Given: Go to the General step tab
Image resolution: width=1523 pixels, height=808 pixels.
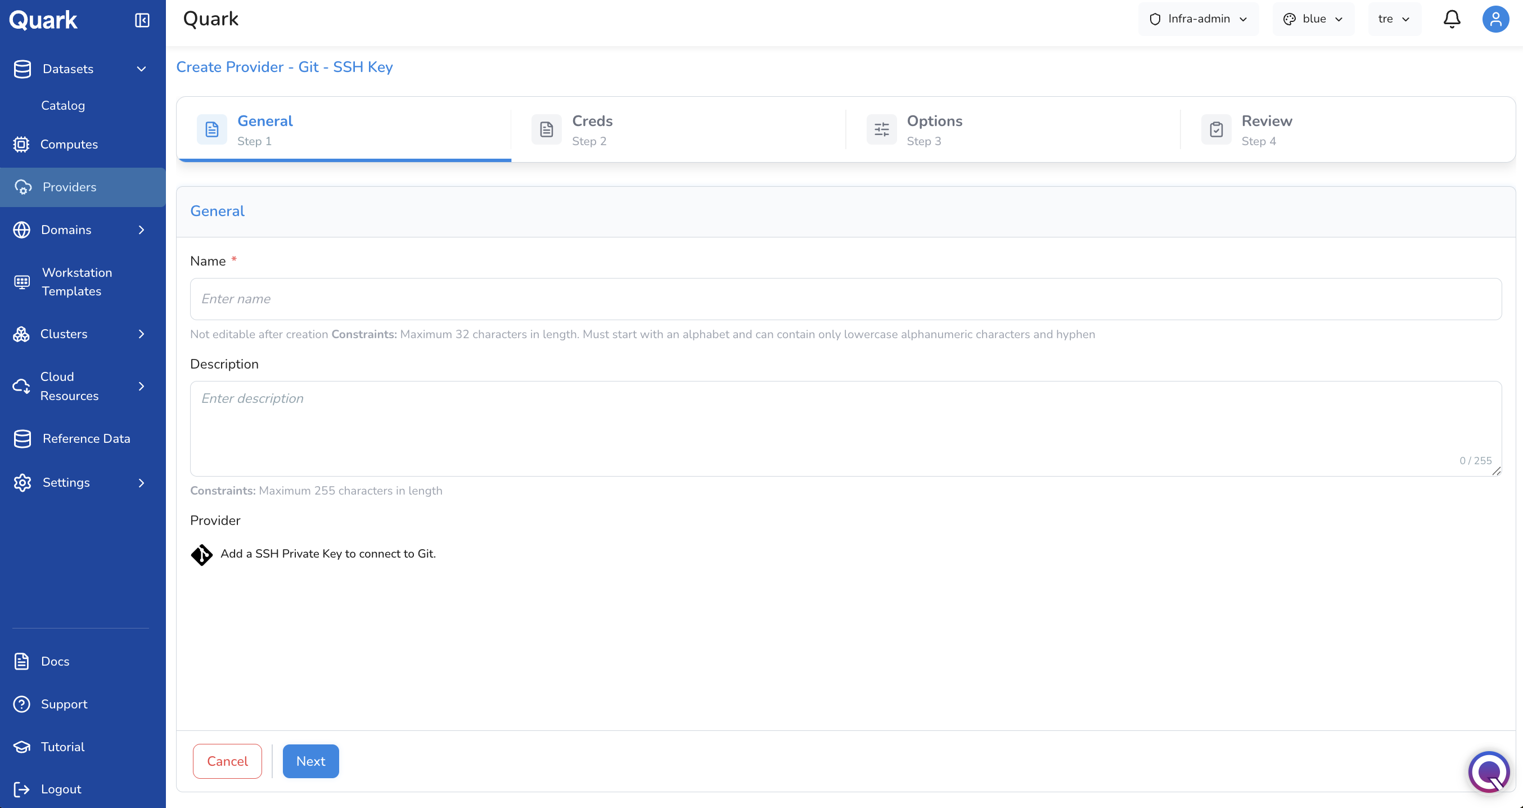Looking at the screenshot, I should click(344, 129).
